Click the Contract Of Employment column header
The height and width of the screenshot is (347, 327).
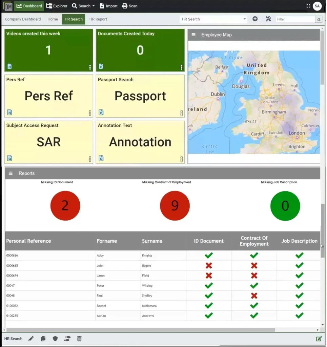[254, 241]
